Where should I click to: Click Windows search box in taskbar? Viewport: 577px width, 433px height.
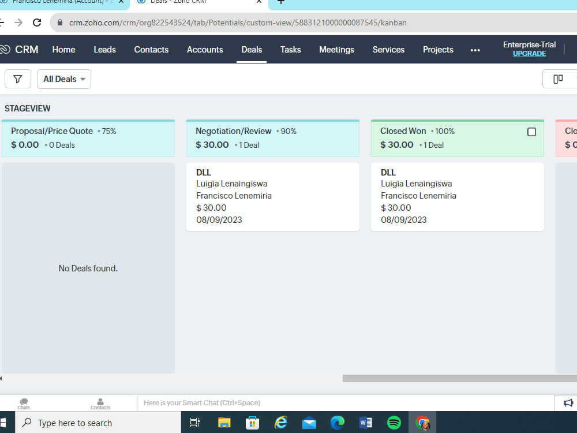(x=98, y=423)
